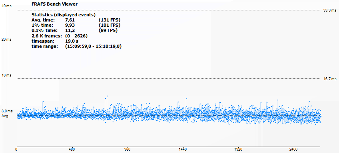Click the 33.3 ms threshold label
This screenshot has height=153, width=339.
tap(330, 10)
